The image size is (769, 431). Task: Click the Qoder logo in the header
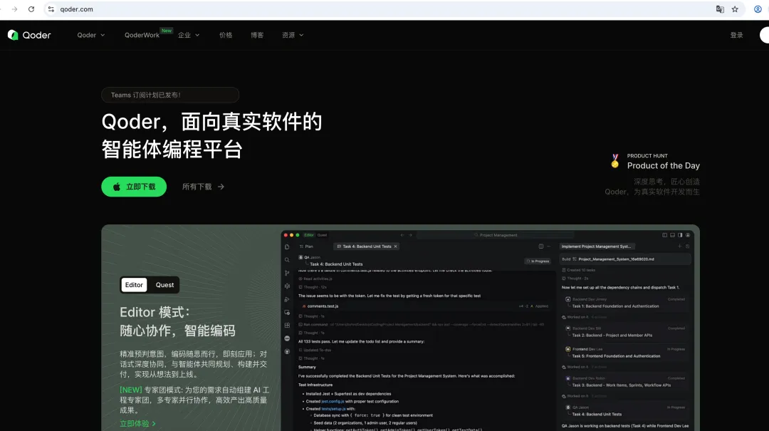coord(29,35)
